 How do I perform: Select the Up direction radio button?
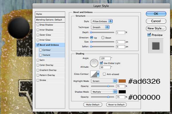coord(92,38)
